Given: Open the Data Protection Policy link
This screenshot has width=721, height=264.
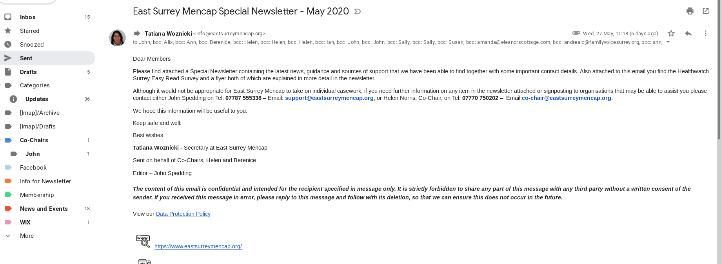Looking at the screenshot, I should [x=183, y=214].
